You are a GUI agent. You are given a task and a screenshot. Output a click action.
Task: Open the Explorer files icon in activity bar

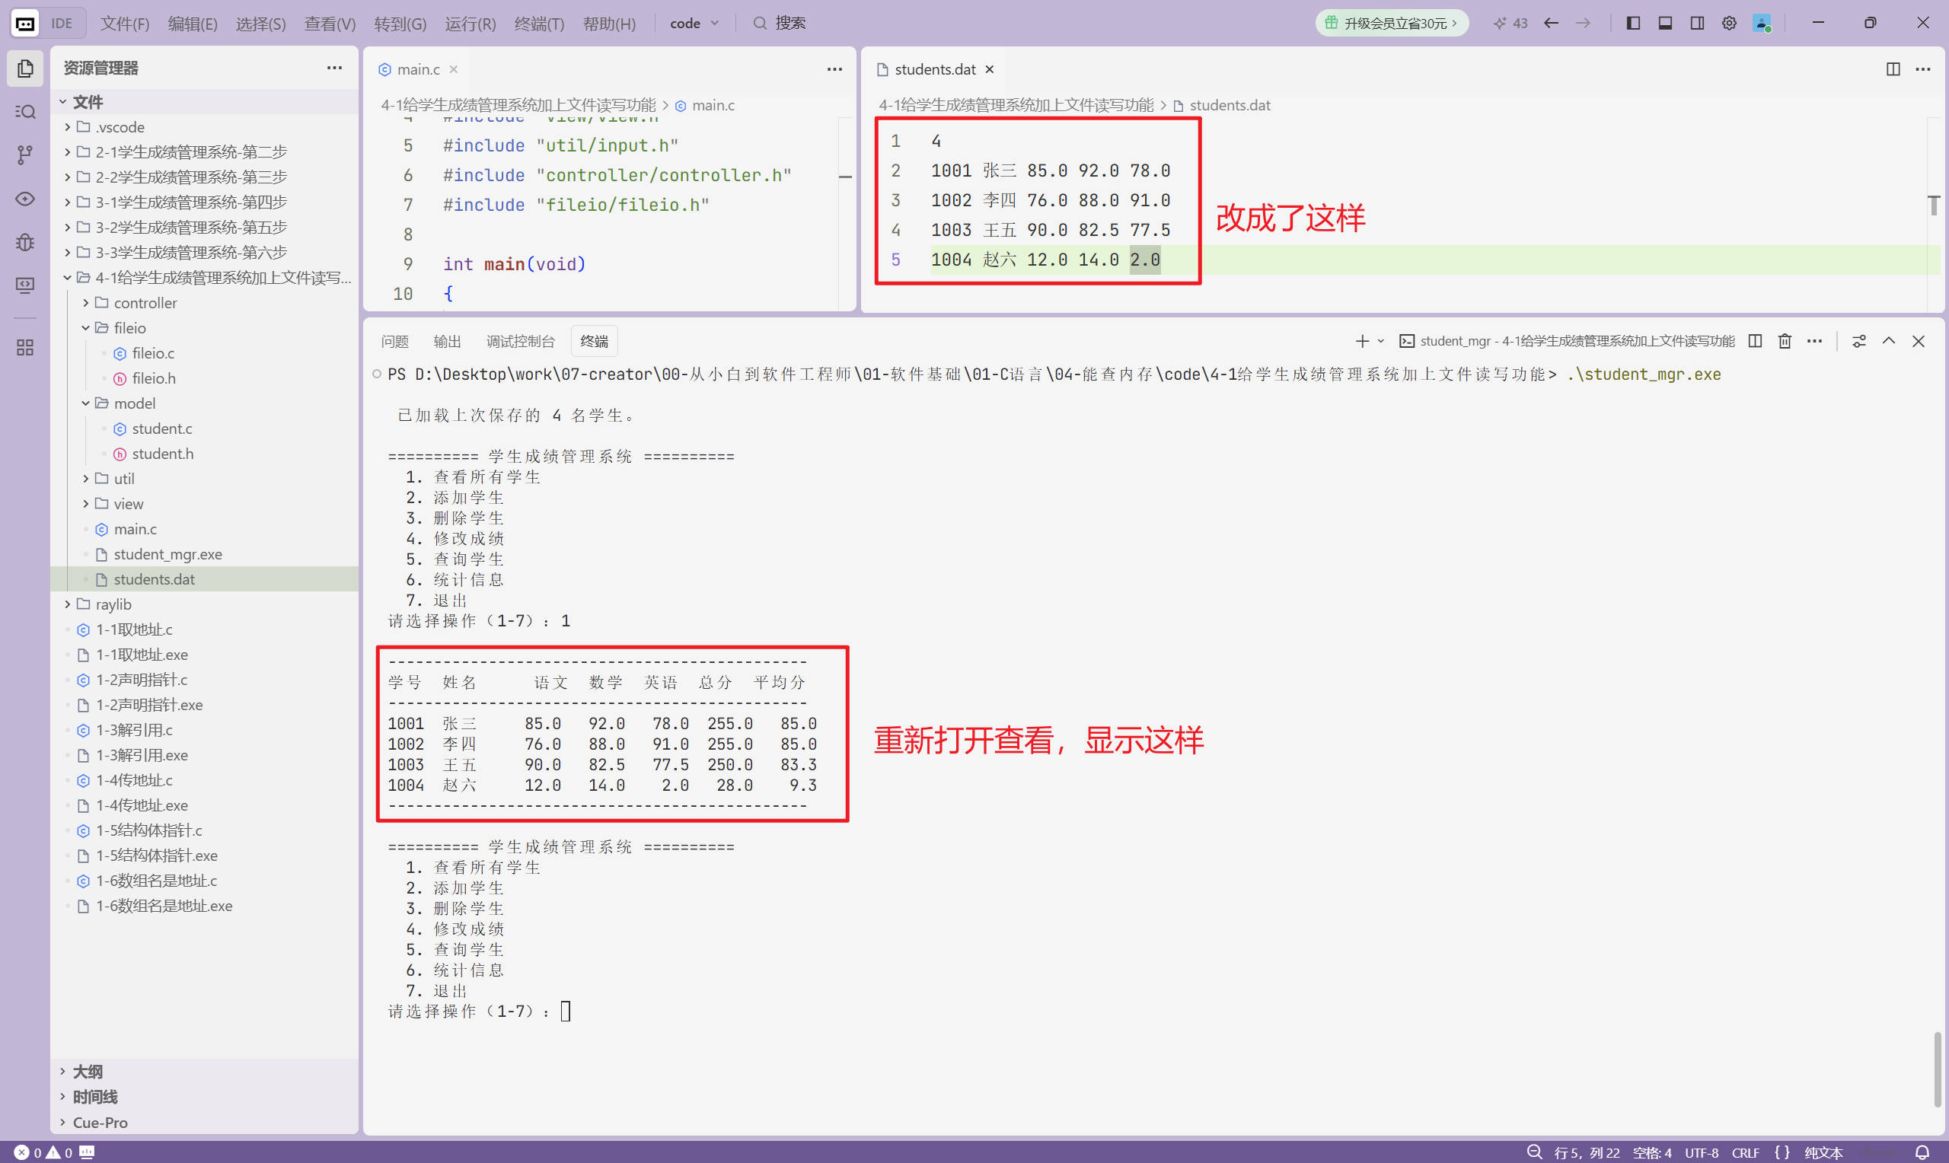click(25, 69)
